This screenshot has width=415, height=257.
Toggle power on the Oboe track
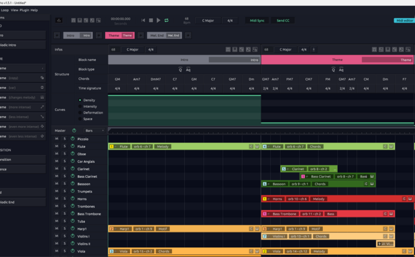[x=73, y=154]
